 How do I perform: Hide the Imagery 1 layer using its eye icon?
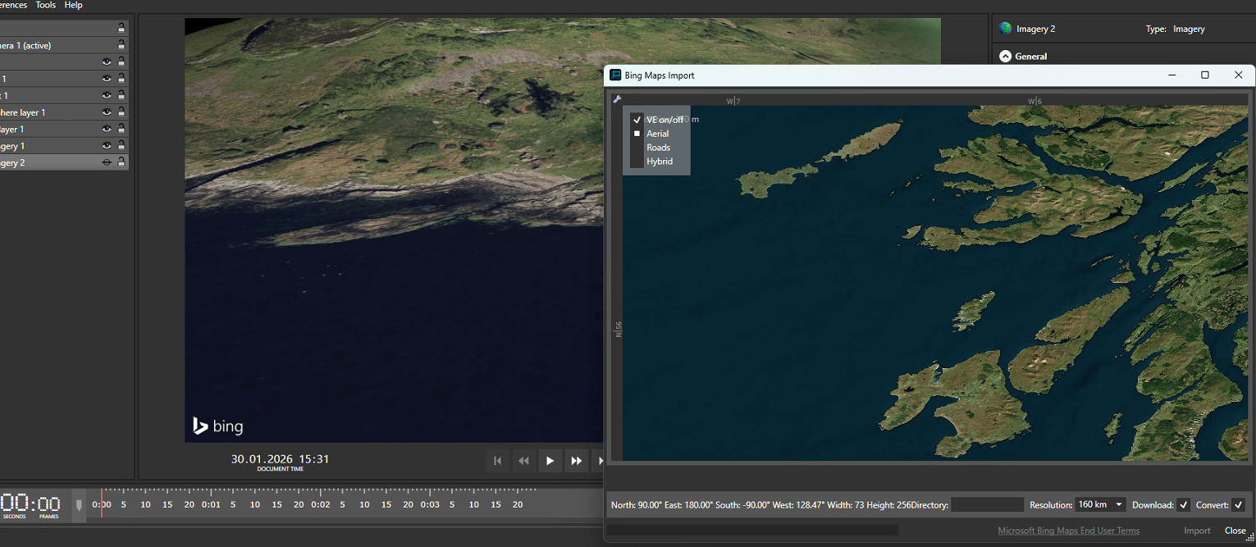tap(107, 146)
